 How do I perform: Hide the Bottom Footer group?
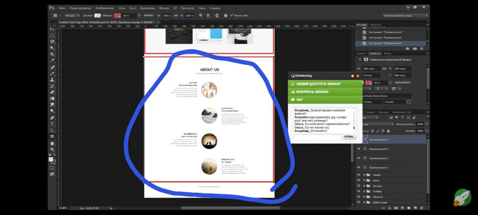[359, 202]
